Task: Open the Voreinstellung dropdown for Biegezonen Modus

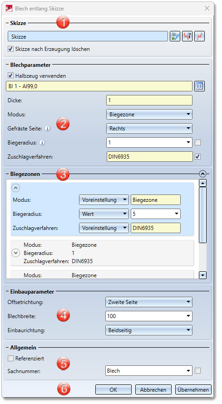Action: (104, 200)
